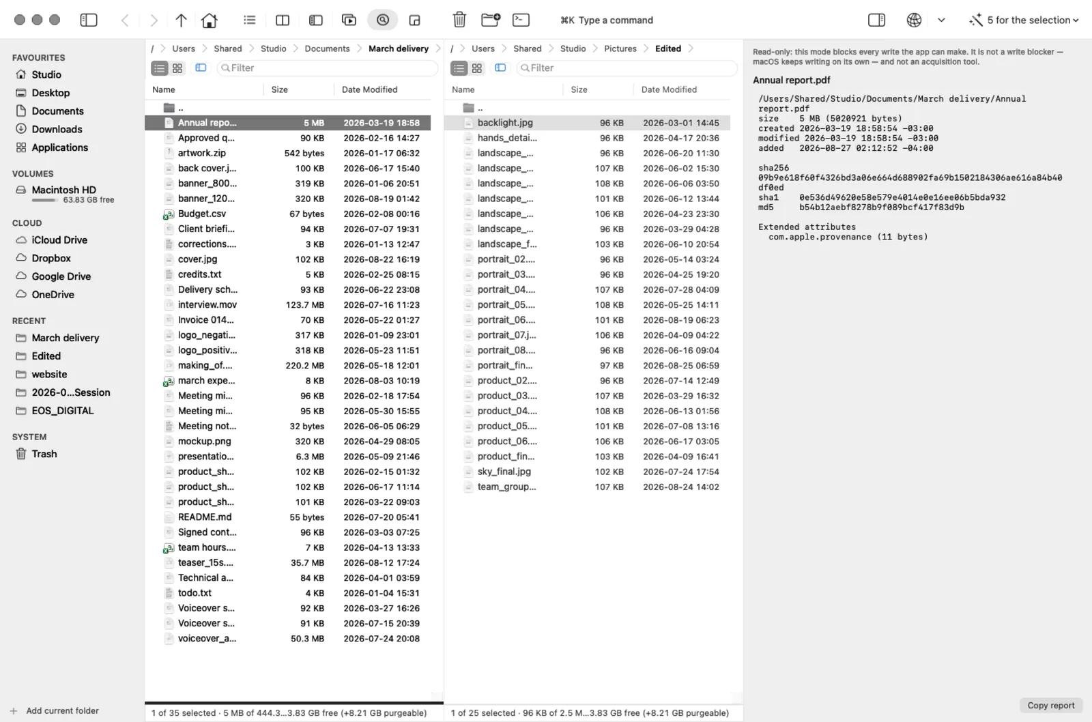Image resolution: width=1092 pixels, height=722 pixels.
Task: Open parent '..' folder in right pane
Action: click(588, 108)
